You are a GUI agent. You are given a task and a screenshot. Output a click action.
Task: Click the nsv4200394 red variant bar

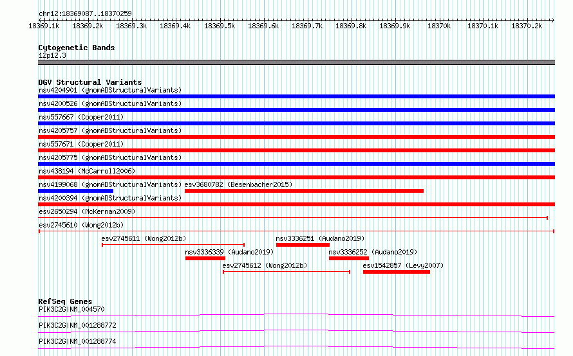(296, 204)
